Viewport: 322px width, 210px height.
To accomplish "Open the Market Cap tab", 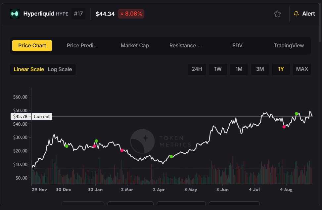I will [x=135, y=46].
